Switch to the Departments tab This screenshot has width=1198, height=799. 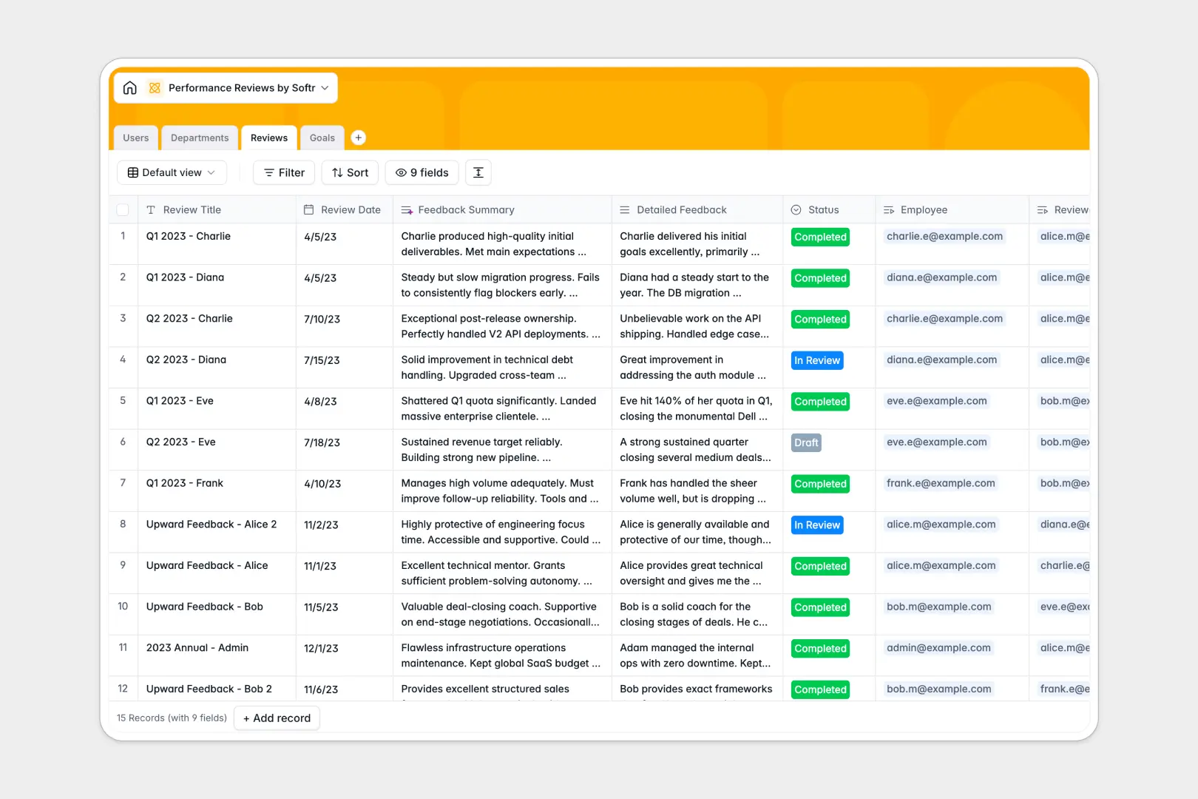point(200,138)
